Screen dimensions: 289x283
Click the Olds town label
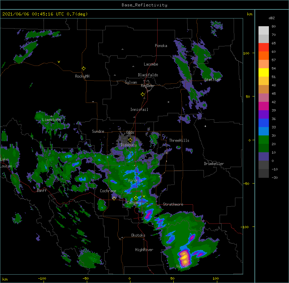(130, 132)
